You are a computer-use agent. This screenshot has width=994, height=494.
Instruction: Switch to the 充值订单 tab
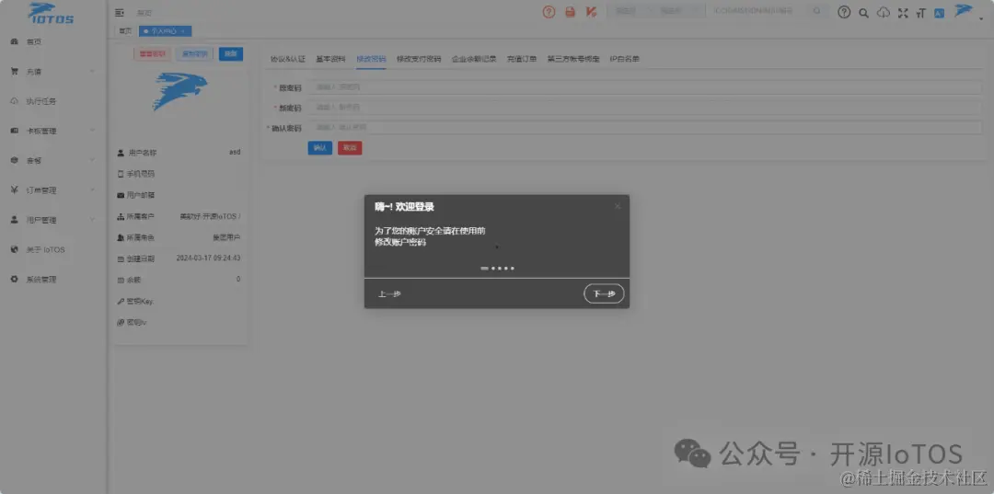click(x=522, y=59)
